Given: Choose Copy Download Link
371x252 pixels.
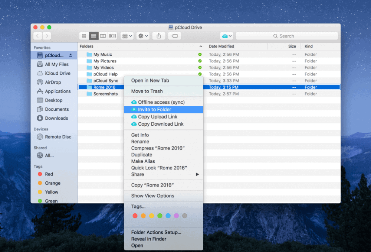Looking at the screenshot, I should click(164, 124).
